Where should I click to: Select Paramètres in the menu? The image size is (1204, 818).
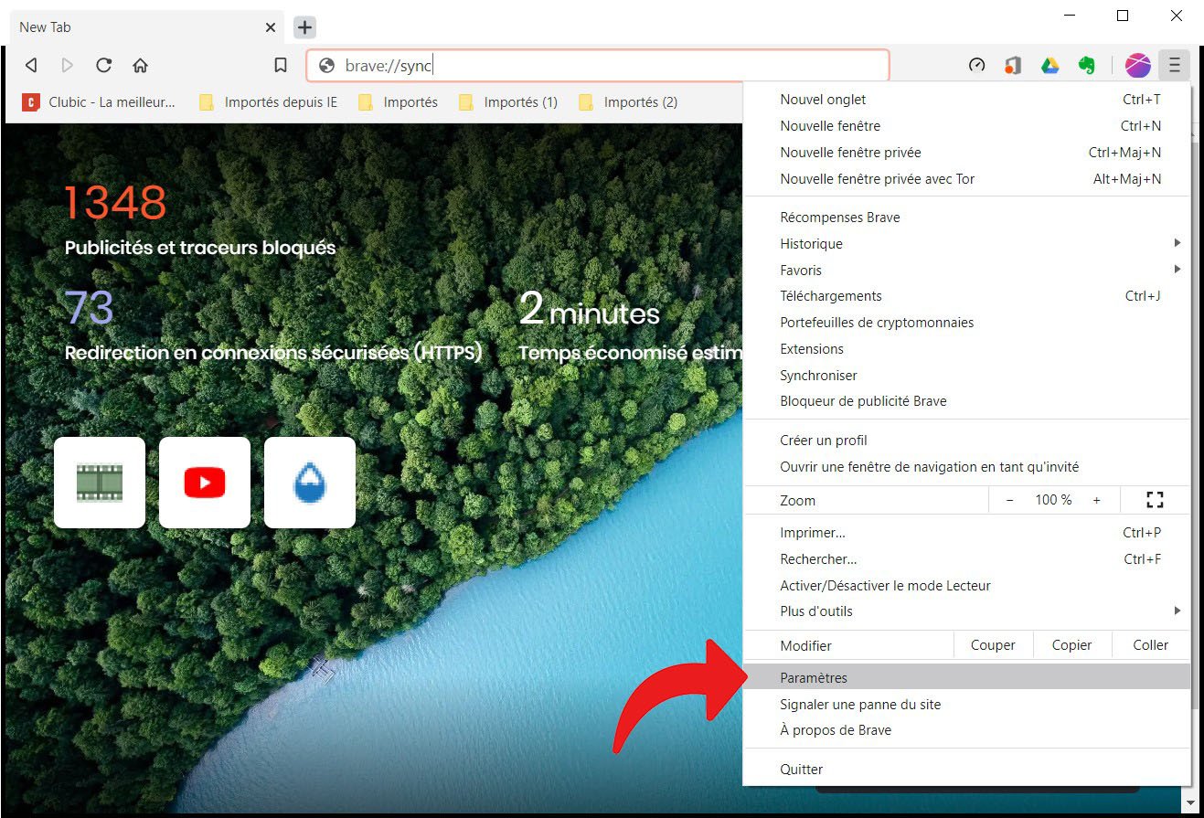pyautogui.click(x=814, y=677)
